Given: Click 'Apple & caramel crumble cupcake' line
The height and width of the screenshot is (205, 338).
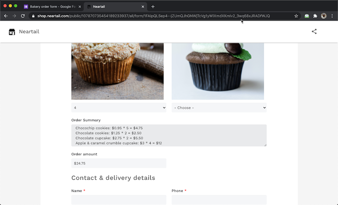Looking at the screenshot, I should coord(119,143).
